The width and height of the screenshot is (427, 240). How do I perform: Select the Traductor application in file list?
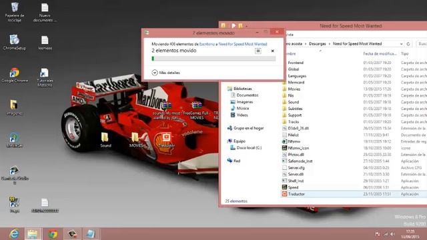354,194
